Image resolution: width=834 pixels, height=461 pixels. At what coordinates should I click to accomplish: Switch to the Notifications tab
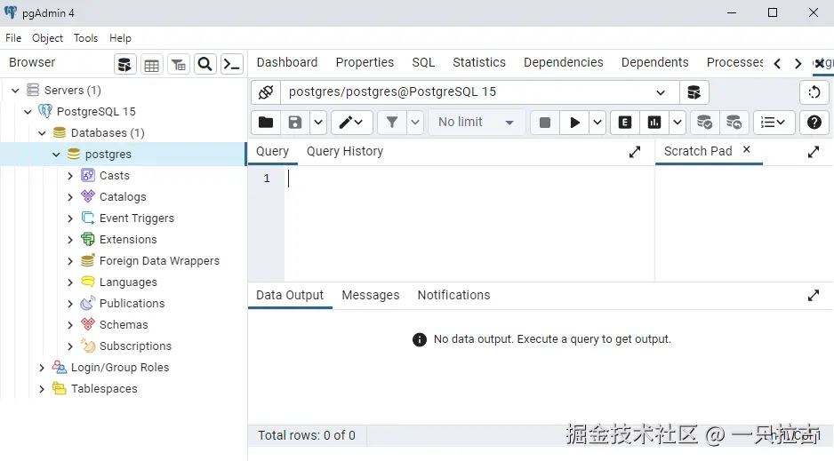click(453, 296)
